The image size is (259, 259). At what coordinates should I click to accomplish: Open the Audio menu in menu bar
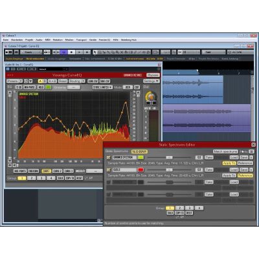(39, 40)
